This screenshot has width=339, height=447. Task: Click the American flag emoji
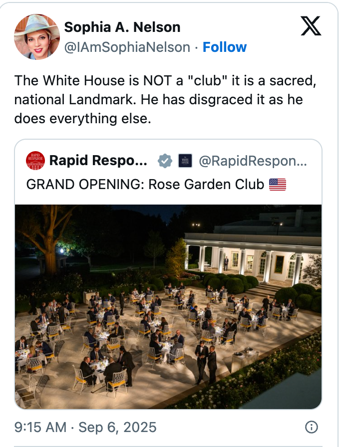(277, 184)
